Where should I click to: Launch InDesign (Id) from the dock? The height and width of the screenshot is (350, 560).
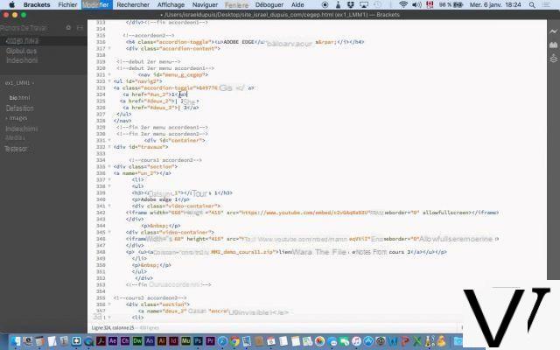(x=173, y=341)
